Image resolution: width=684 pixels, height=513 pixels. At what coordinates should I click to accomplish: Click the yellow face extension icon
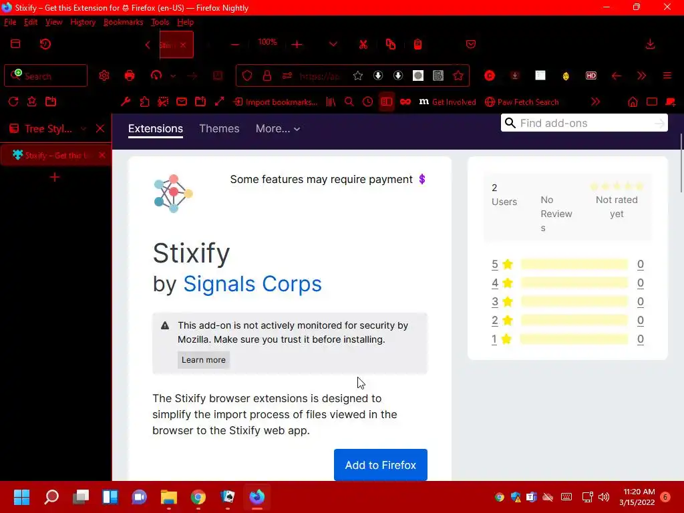565,76
